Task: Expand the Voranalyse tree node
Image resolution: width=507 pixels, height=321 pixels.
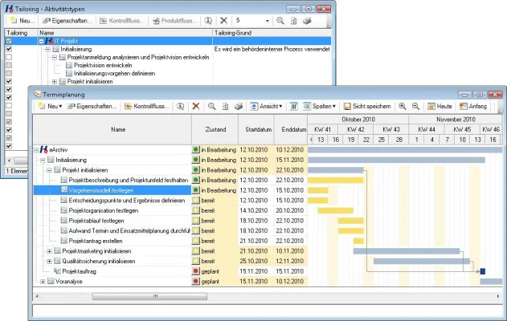Action: point(43,282)
